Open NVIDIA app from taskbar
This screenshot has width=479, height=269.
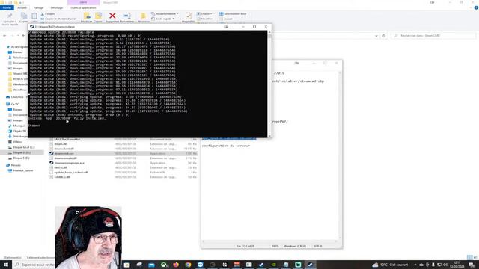[273, 265]
